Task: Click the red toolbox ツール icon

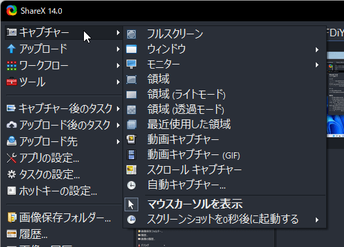Action: pyautogui.click(x=12, y=82)
